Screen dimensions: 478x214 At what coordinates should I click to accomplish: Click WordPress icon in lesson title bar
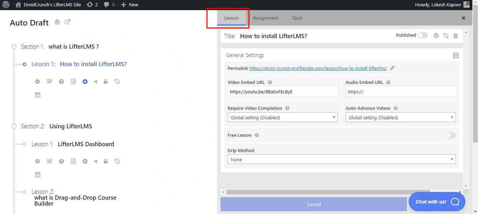point(436,35)
